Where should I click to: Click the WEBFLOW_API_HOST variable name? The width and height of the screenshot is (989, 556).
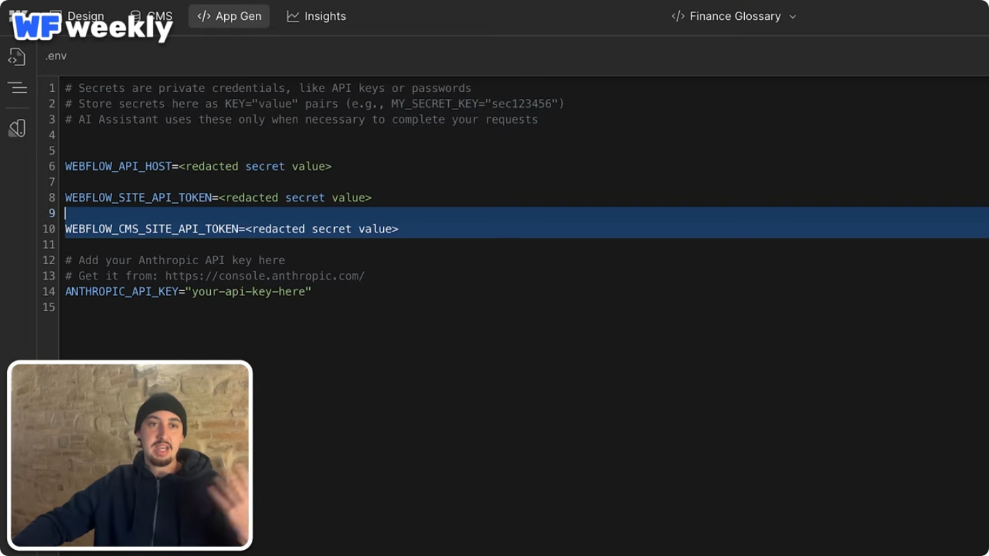click(118, 167)
